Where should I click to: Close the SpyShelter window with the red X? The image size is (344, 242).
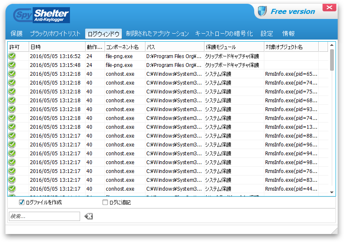click(x=329, y=8)
